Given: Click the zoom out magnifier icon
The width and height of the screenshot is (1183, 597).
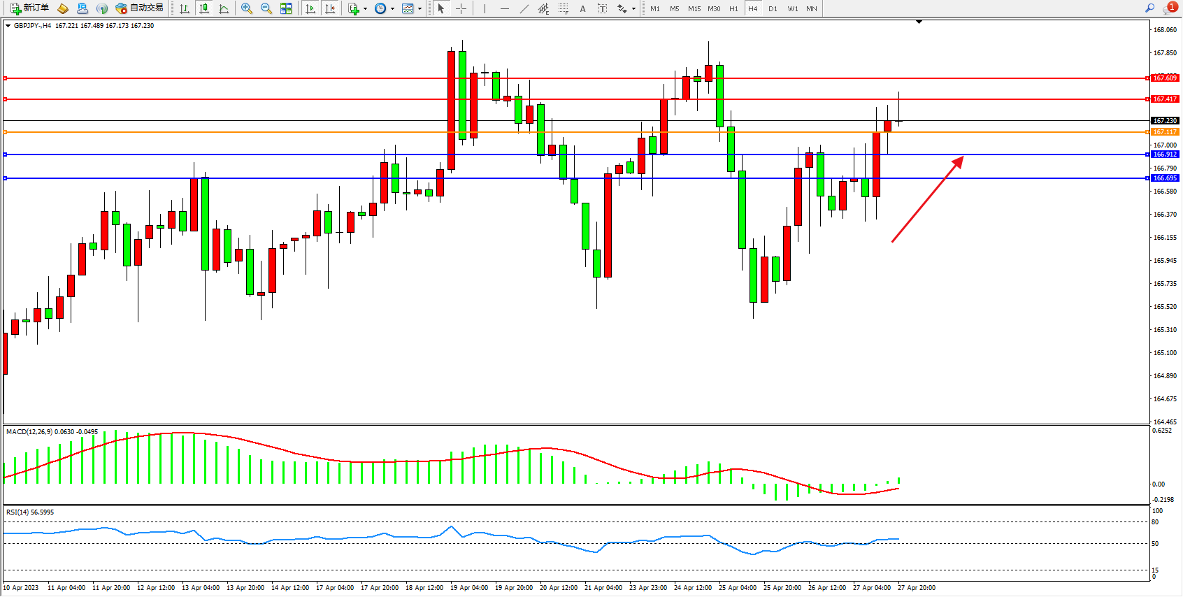Looking at the screenshot, I should (x=266, y=8).
